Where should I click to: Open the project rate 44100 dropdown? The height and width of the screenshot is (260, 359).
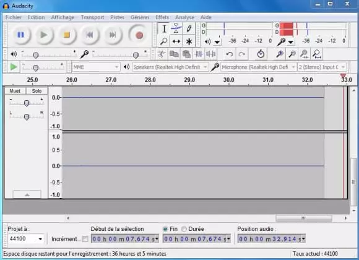click(25, 239)
